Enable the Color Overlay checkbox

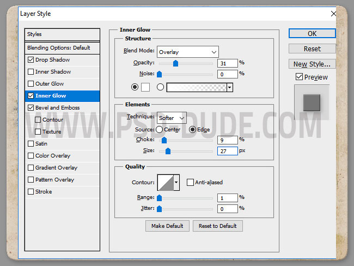(30, 155)
